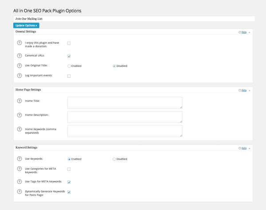The width and height of the screenshot is (266, 210).
Task: Focus the Home Keywords text area
Action: (x=125, y=131)
